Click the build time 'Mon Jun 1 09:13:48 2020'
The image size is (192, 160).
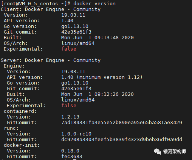(98, 38)
